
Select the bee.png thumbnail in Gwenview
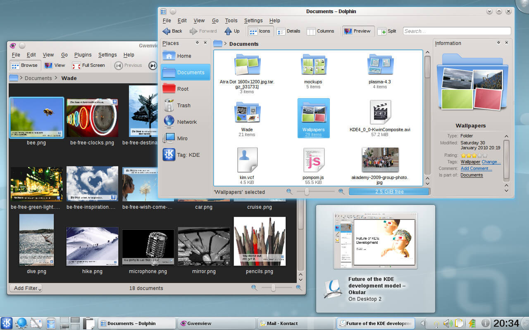pos(36,118)
